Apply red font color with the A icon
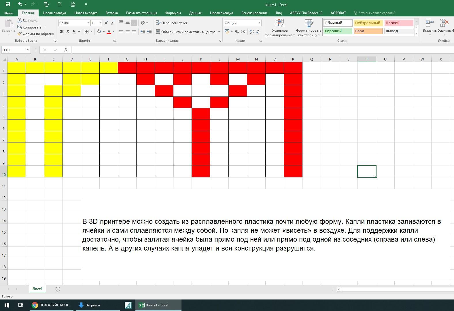Screen dimensions: 454x311 tap(109, 32)
